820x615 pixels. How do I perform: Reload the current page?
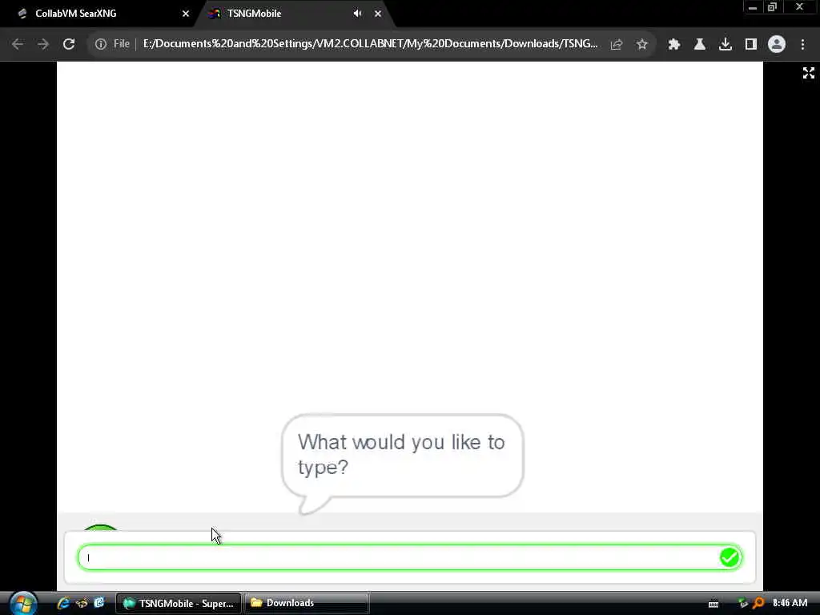[x=69, y=44]
